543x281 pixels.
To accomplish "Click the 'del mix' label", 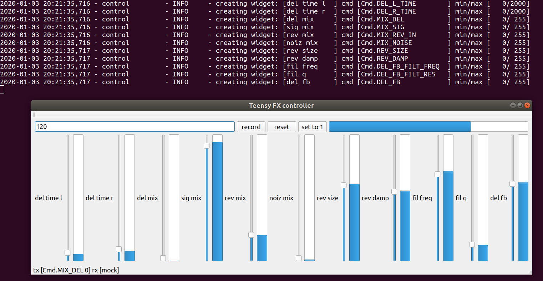I will pyautogui.click(x=147, y=198).
